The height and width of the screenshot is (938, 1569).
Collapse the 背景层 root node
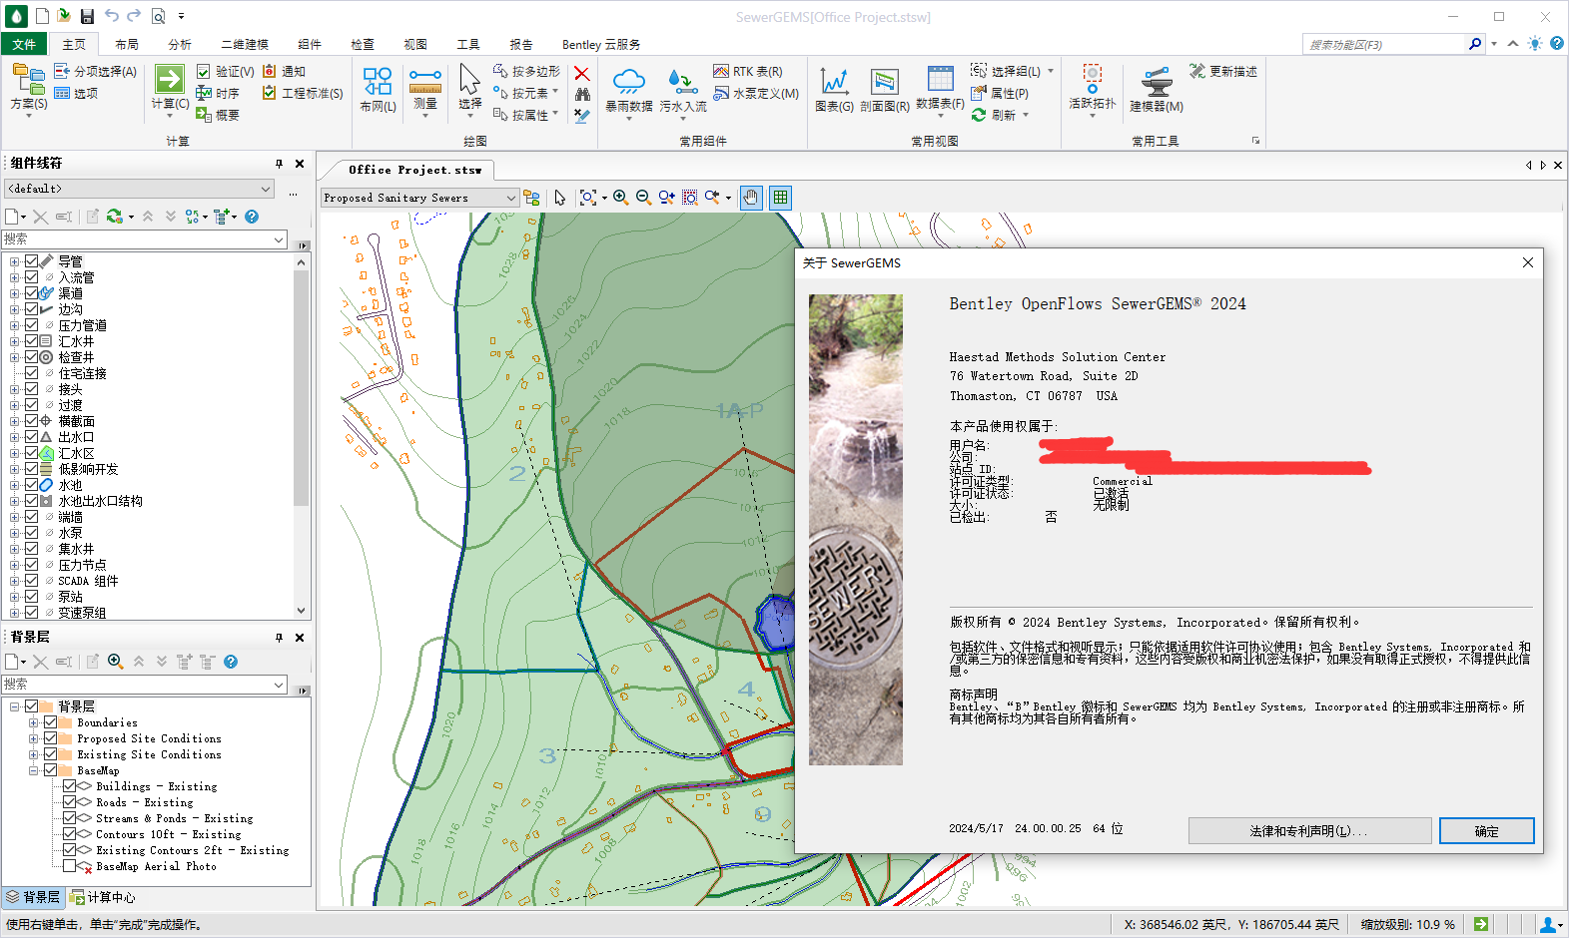(14, 706)
